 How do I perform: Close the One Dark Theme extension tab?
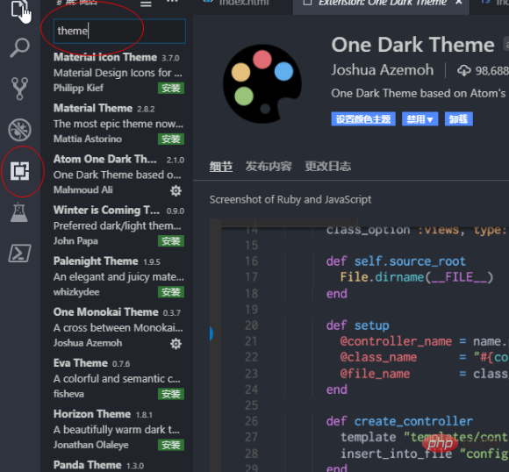pyautogui.click(x=459, y=3)
